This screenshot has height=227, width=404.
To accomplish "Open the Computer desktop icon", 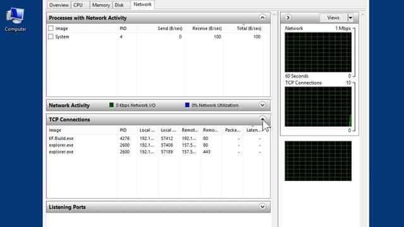I will click(15, 20).
